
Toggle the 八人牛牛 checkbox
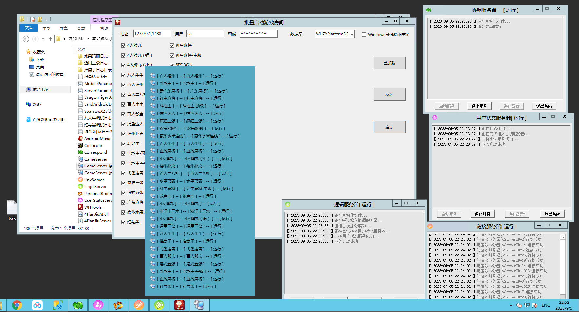(124, 75)
